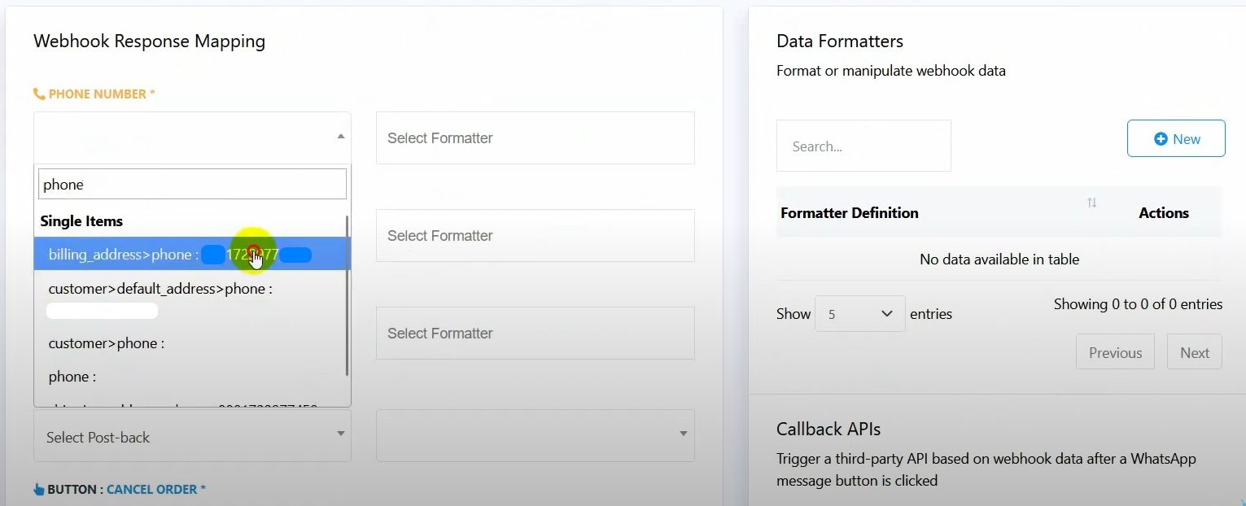Click the New formatter button with plus icon
This screenshot has height=506, width=1246.
(1175, 139)
